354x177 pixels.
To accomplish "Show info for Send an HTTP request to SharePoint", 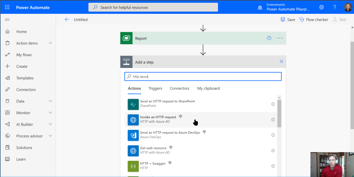I will [273, 104].
